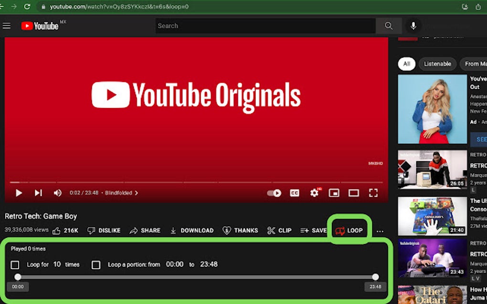Click the 39,336,008 views text
Image resolution: width=487 pixels, height=304 pixels.
26,230
